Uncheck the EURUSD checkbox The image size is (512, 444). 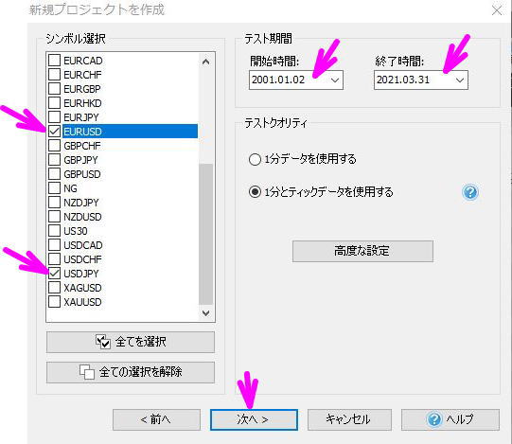coord(54,132)
